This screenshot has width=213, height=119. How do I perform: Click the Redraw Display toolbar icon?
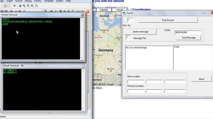[x=5, y=6]
